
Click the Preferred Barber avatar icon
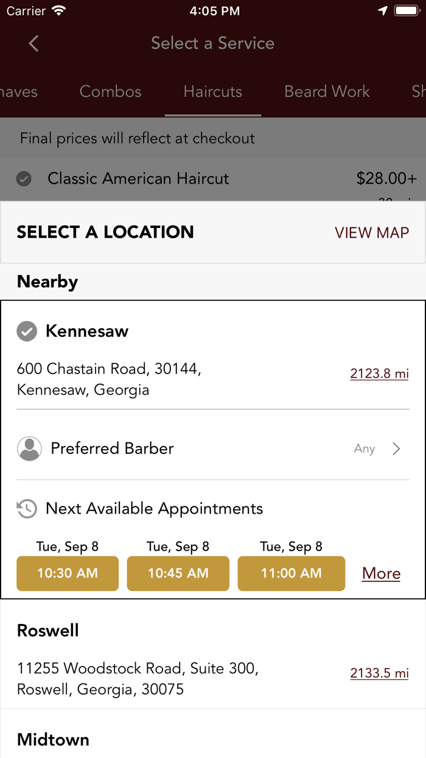29,448
